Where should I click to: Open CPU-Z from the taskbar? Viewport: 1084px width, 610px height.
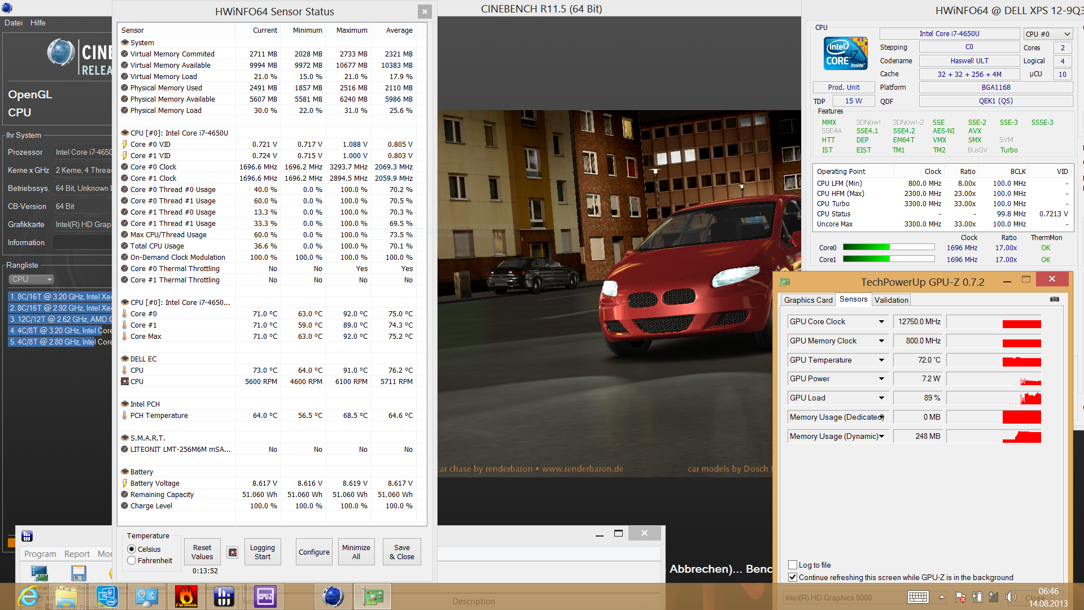tap(265, 596)
